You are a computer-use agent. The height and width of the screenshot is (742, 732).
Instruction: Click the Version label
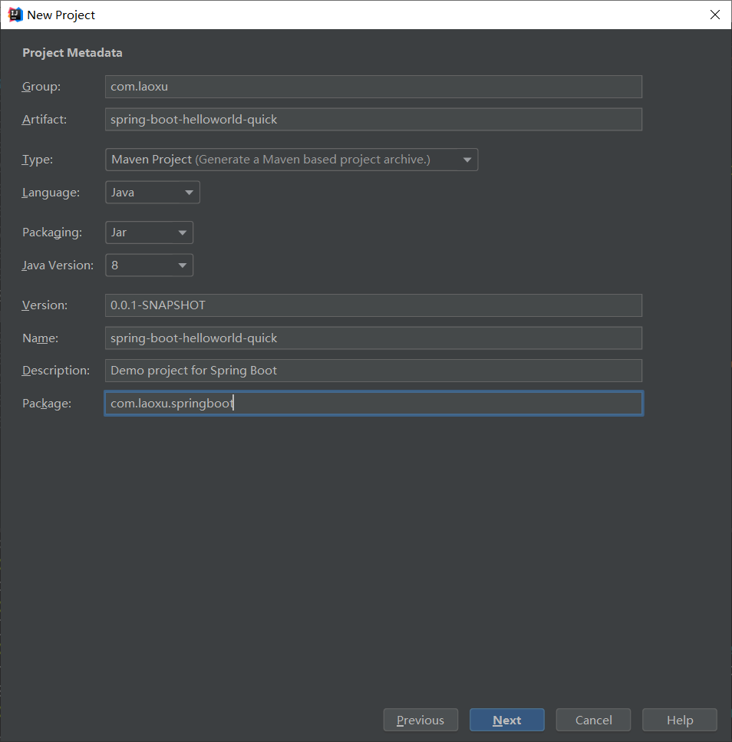point(45,305)
